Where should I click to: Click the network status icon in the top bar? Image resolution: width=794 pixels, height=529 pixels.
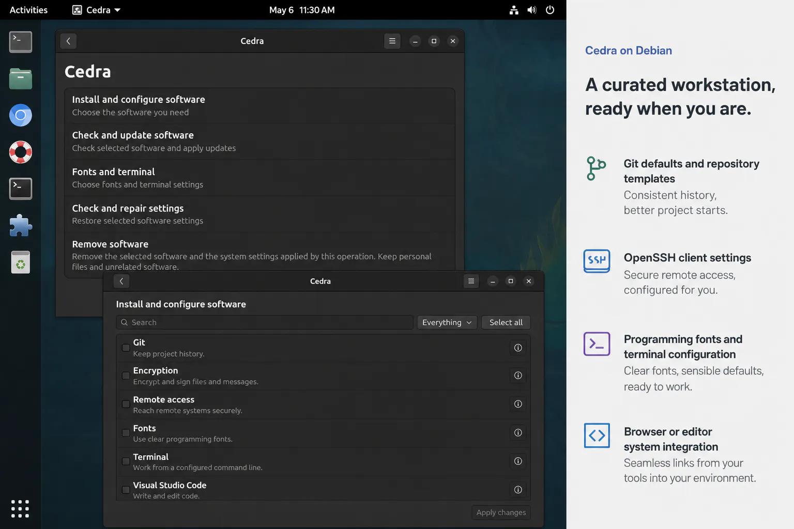514,10
